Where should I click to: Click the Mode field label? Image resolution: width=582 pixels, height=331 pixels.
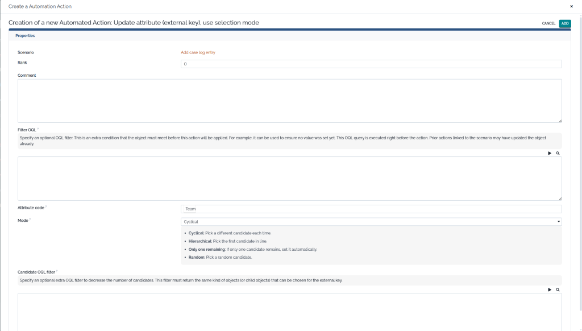pyautogui.click(x=23, y=220)
